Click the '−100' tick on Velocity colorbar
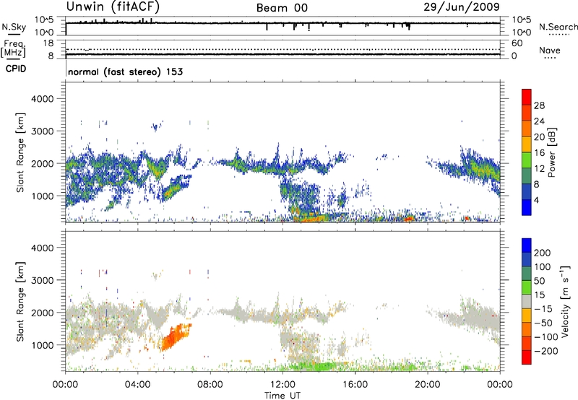 (x=546, y=337)
